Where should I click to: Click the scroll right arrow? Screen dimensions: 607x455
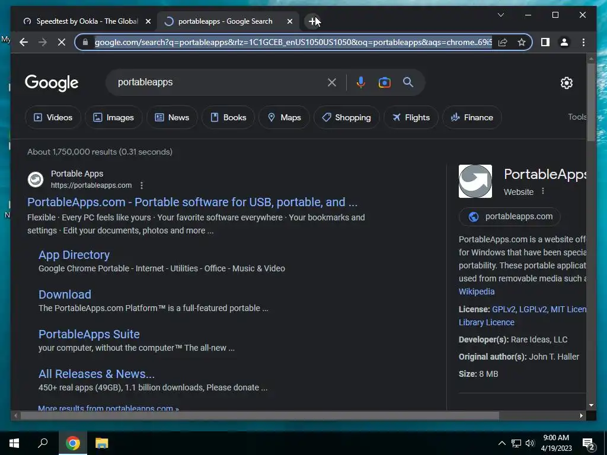(x=581, y=416)
